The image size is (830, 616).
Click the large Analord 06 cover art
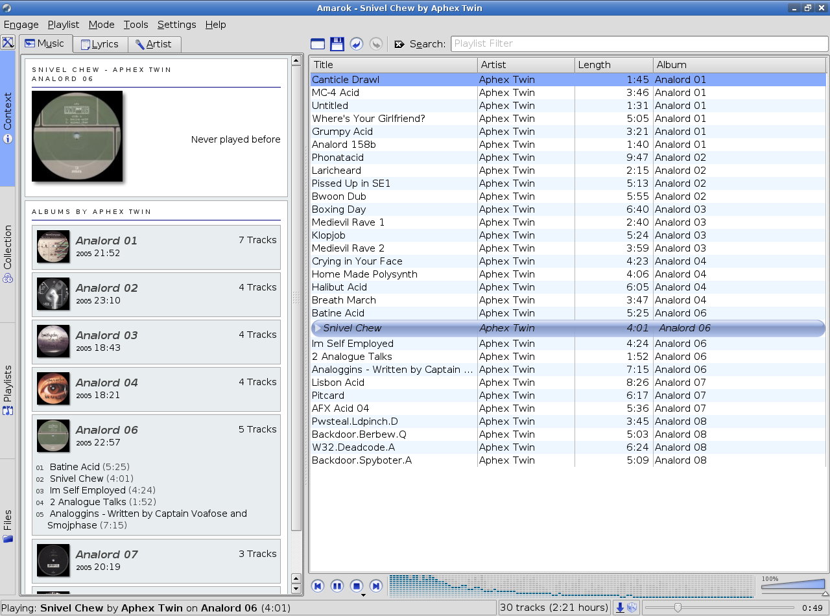tap(77, 136)
